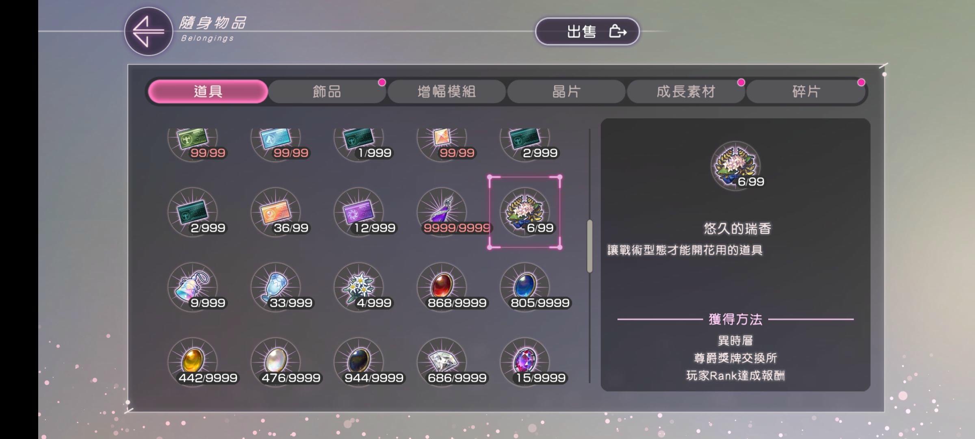The width and height of the screenshot is (975, 439).
Task: Pick the black gem 944/9999
Action: click(x=359, y=362)
